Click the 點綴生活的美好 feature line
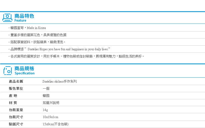This screenshot has width=205, height=128. [76, 56]
